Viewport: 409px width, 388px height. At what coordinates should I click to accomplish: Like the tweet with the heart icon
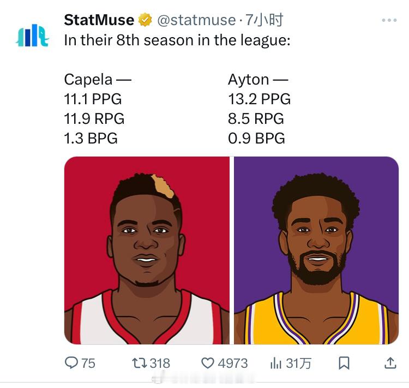tap(208, 362)
